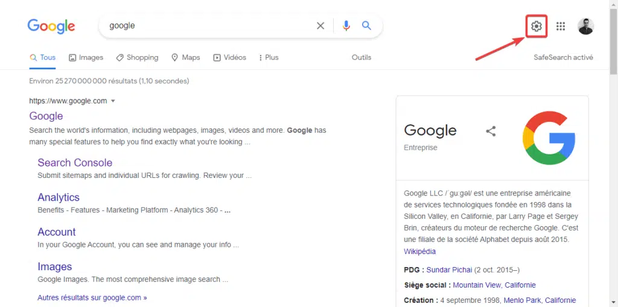618x307 pixels.
Task: Open the Account sitelink
Action: pyautogui.click(x=56, y=232)
